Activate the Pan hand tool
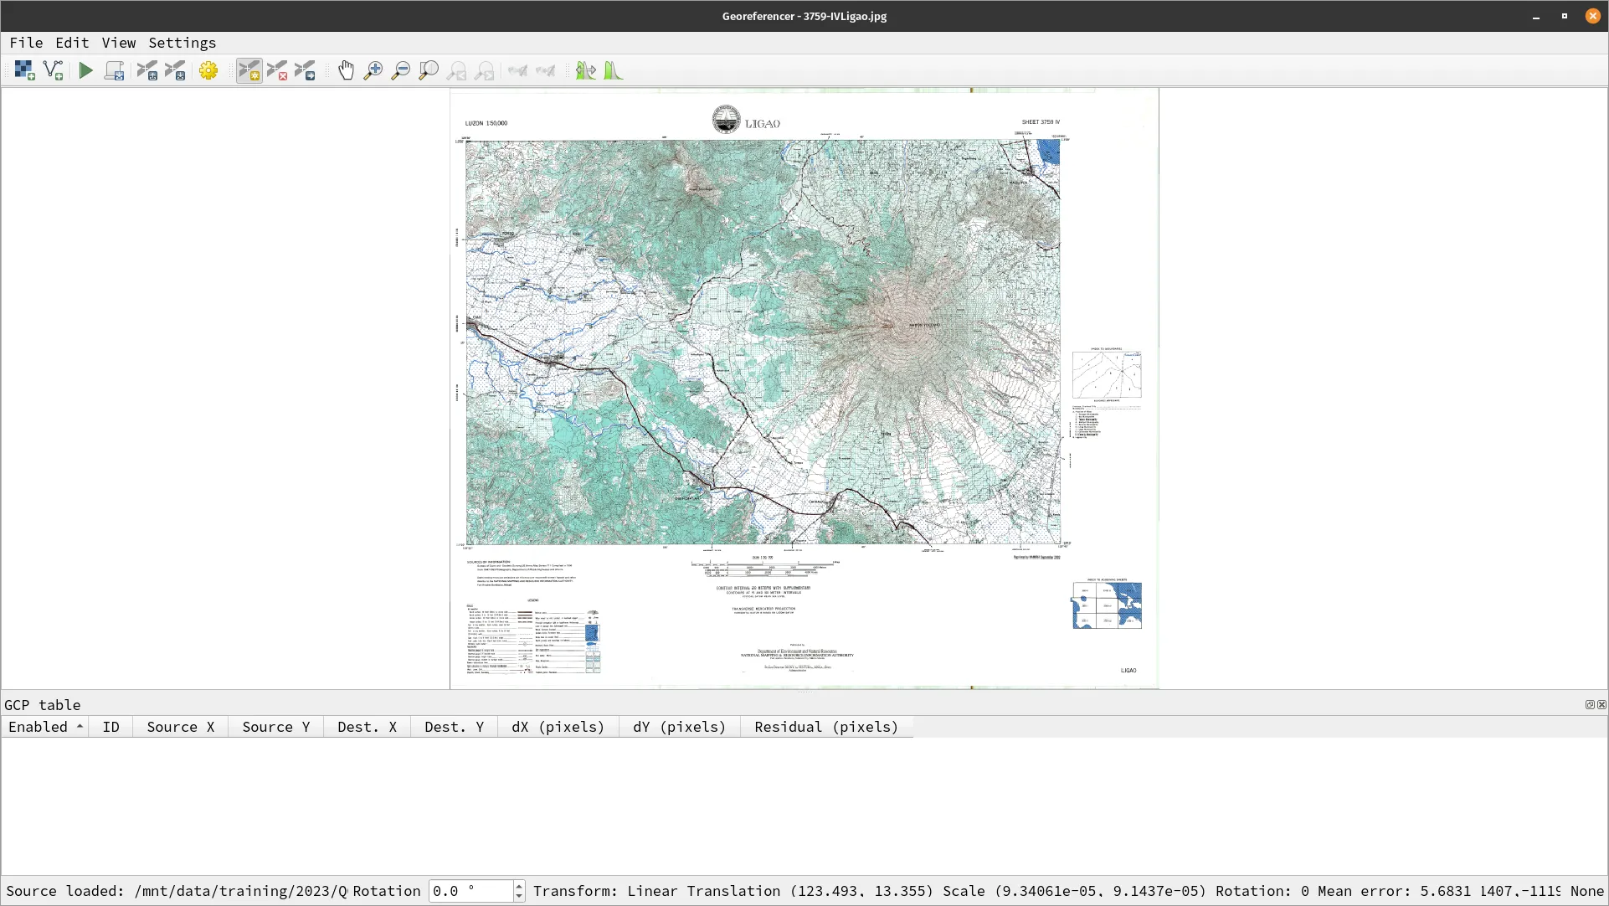Image resolution: width=1609 pixels, height=906 pixels. point(346,71)
